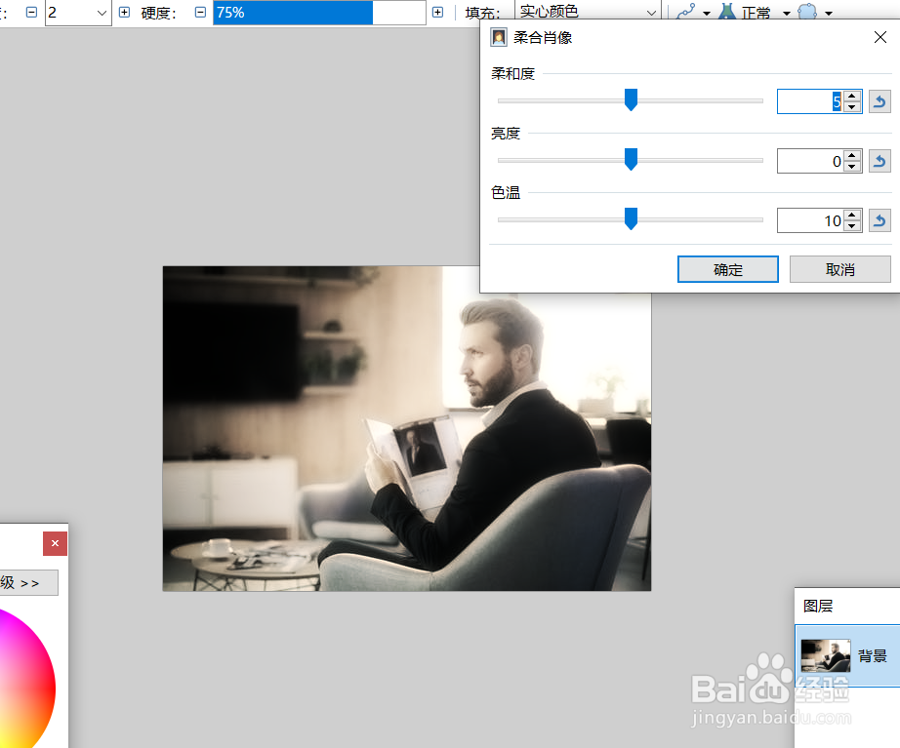Expand the antialiasing mode dropdown arrow
Screen dimensions: 900x748
click(707, 14)
